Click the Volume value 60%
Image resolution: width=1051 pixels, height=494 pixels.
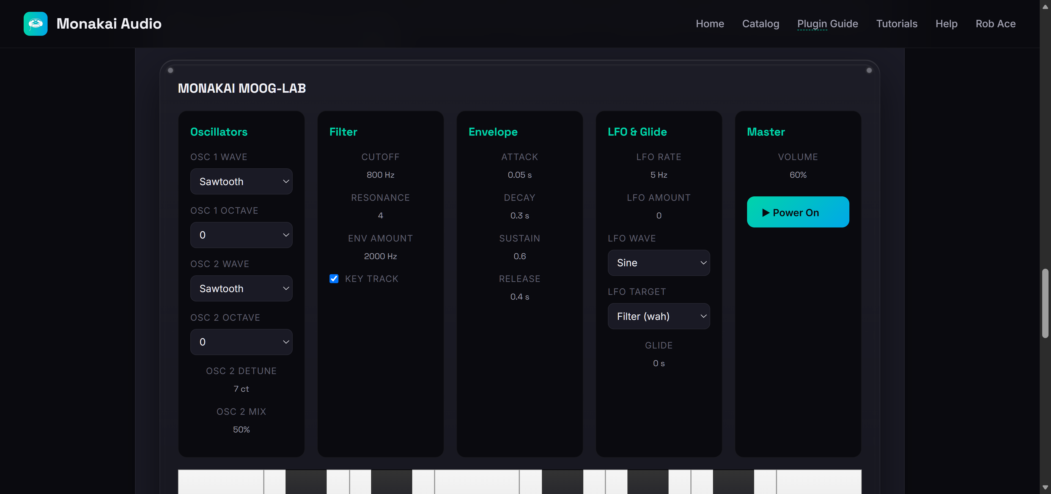[x=798, y=175]
